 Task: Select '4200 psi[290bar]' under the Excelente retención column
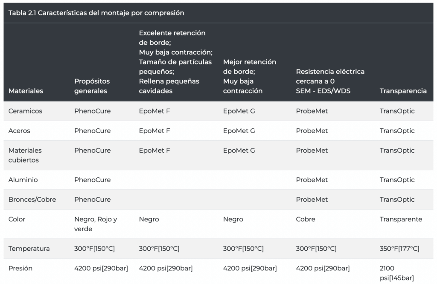(166, 268)
